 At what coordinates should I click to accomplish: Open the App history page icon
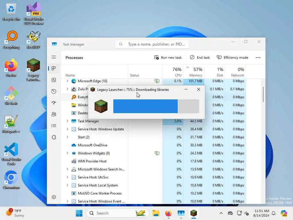[54, 91]
